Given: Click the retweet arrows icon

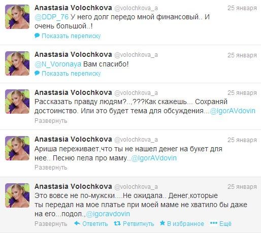Looking at the screenshot, I should tap(117, 223).
